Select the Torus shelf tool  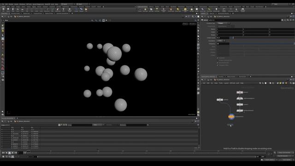[x=18, y=10]
